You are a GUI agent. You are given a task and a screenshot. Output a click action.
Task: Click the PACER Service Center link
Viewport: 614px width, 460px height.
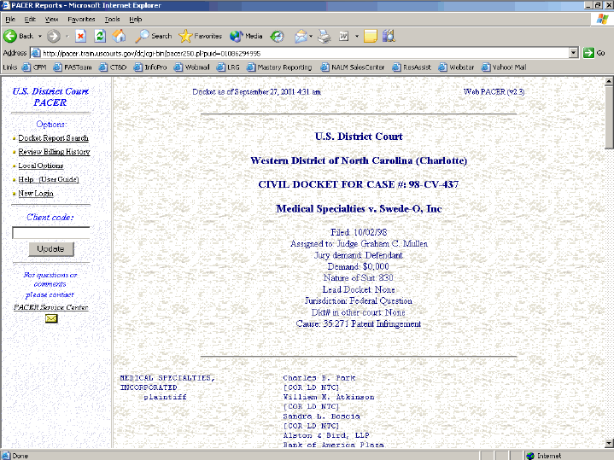pos(51,307)
